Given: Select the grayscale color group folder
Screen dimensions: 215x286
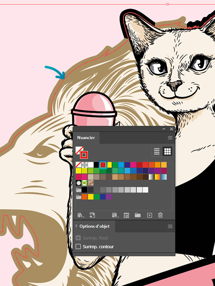Looking at the screenshot, I should pyautogui.click(x=78, y=190).
